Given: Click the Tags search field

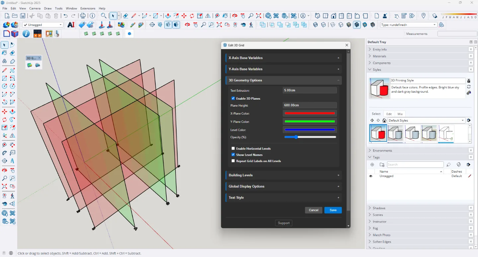Looking at the screenshot, I should [415, 165].
